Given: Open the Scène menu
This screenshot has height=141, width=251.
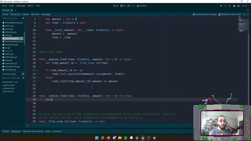Looking at the screenshot, I should (x=4, y=6).
